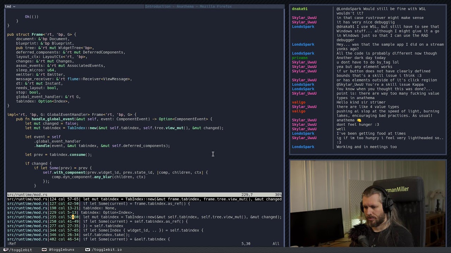Viewport: 451px width, 253px height.
Task: Click the '5,30' quickfix position indicator
Action: [x=246, y=244]
